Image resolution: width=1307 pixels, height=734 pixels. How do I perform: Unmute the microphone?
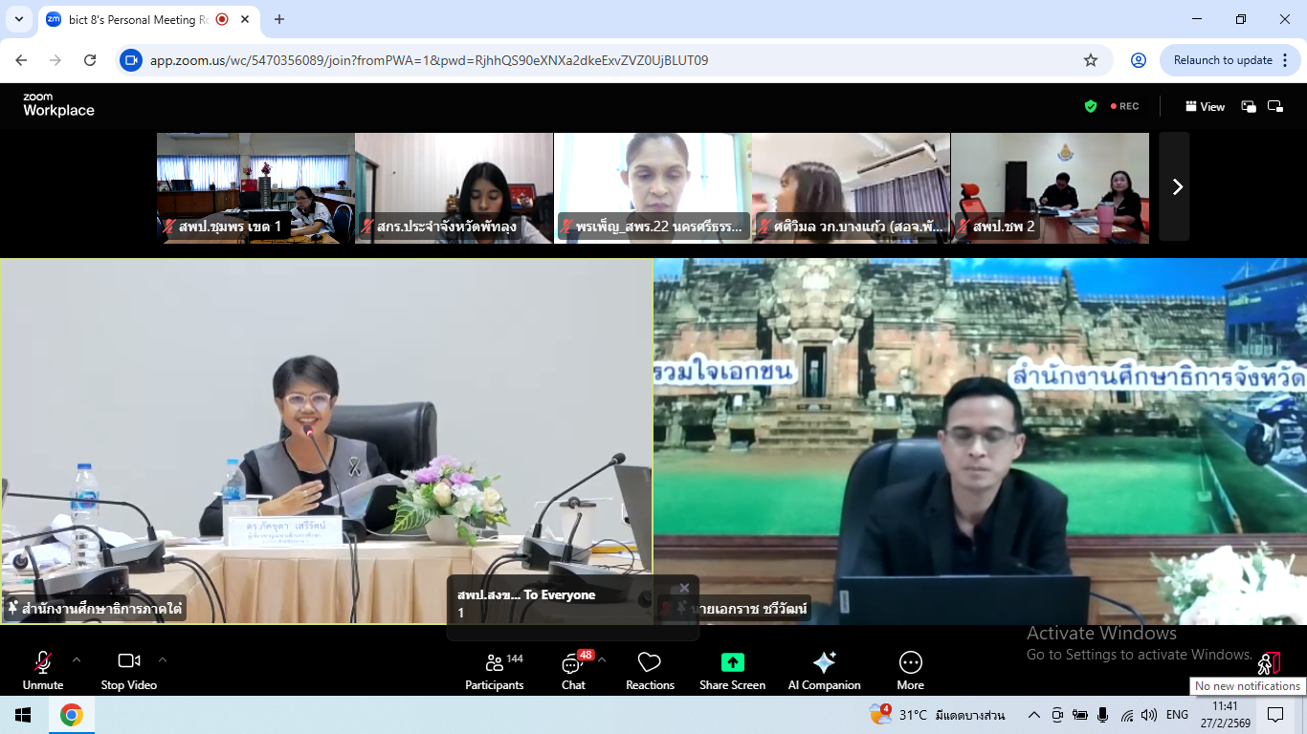click(x=43, y=671)
